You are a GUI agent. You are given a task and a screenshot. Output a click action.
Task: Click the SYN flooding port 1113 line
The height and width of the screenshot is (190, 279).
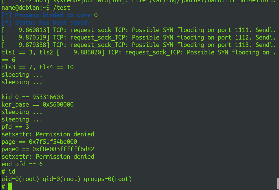pyautogui.click(x=139, y=45)
